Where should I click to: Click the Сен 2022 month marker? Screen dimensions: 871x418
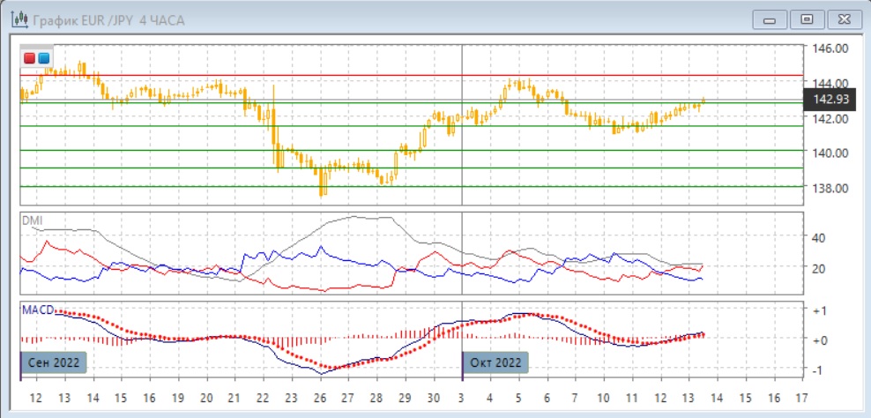pyautogui.click(x=53, y=362)
